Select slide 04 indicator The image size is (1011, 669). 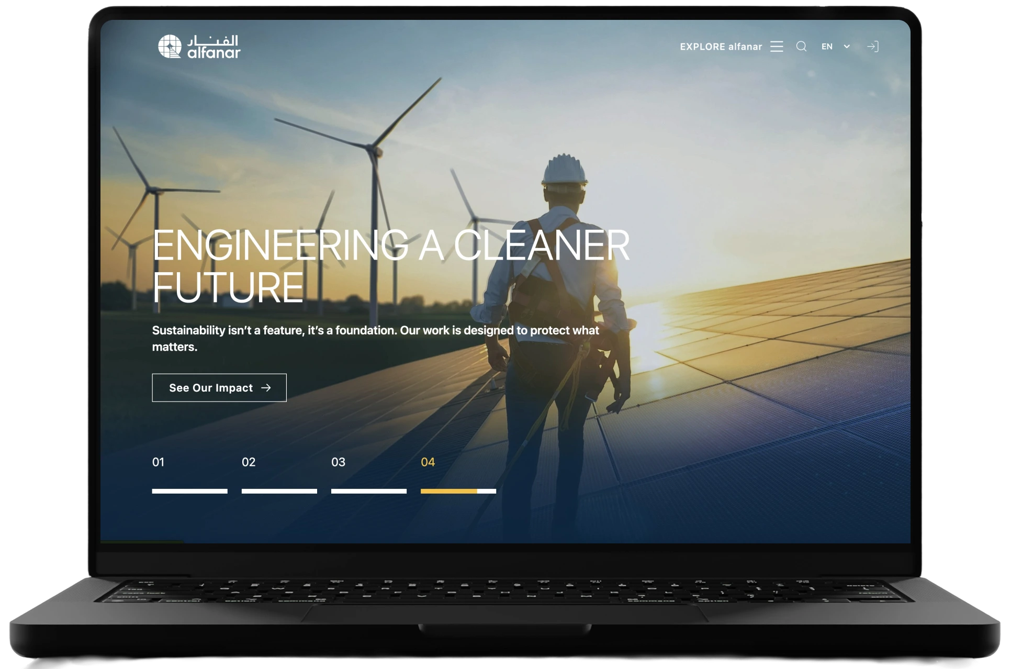pyautogui.click(x=428, y=462)
